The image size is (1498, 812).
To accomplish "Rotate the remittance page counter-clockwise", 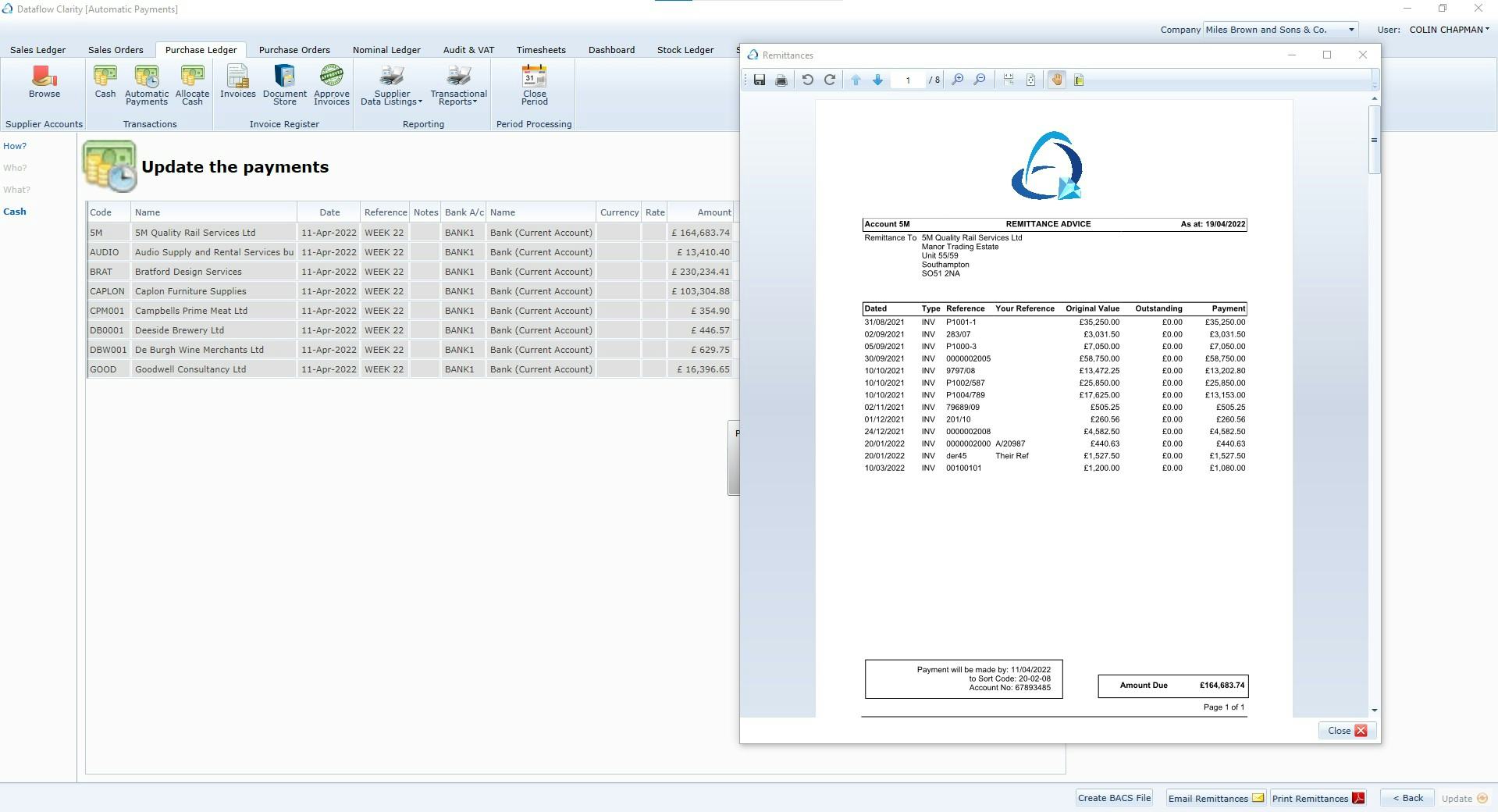I will (808, 80).
